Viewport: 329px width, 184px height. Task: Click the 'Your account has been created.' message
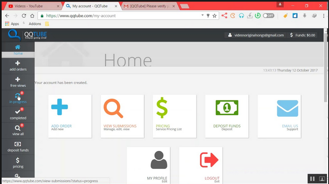[x=61, y=83]
